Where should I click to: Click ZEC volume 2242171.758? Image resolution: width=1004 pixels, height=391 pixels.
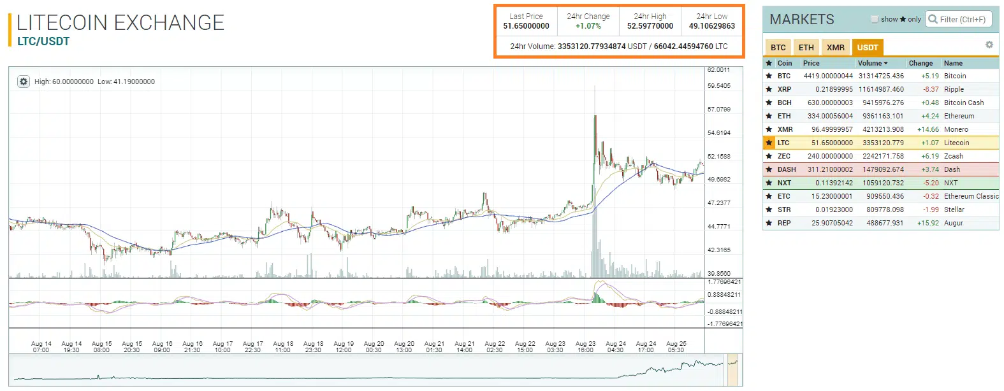(883, 156)
